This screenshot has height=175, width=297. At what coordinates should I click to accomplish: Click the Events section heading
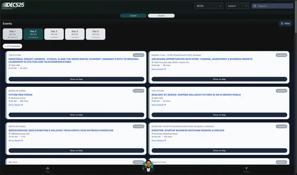point(7,24)
